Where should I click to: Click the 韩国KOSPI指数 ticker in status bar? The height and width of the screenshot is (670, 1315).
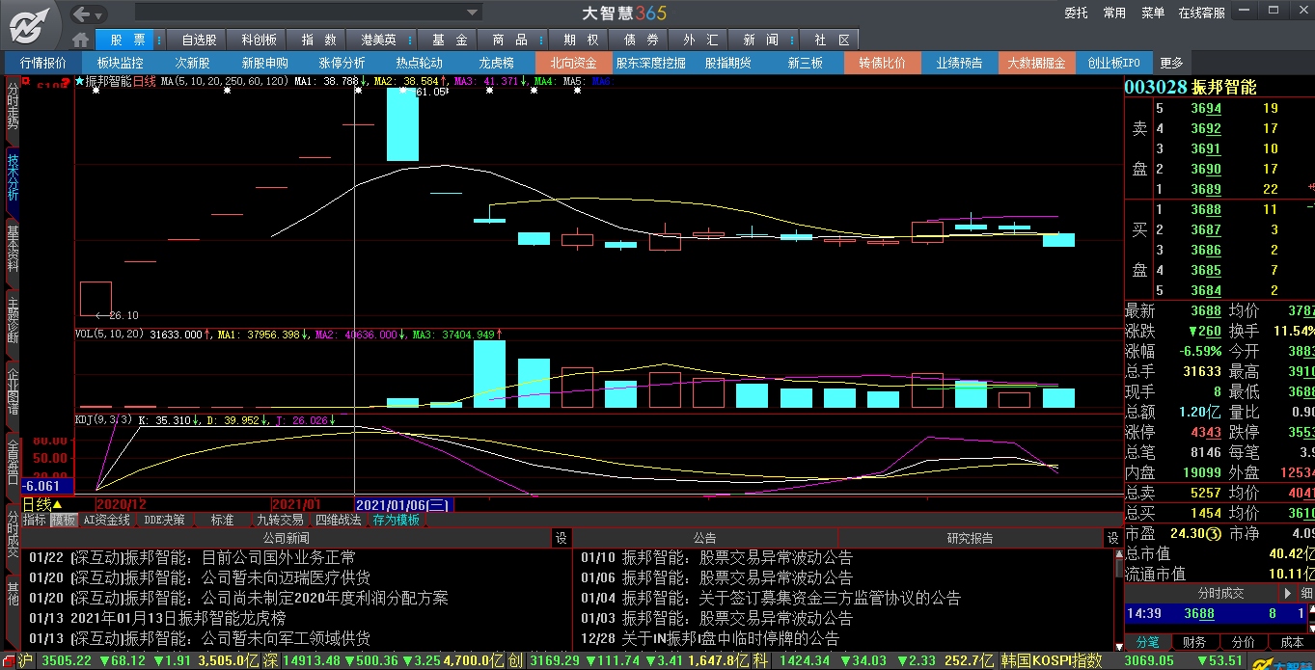click(x=1052, y=661)
